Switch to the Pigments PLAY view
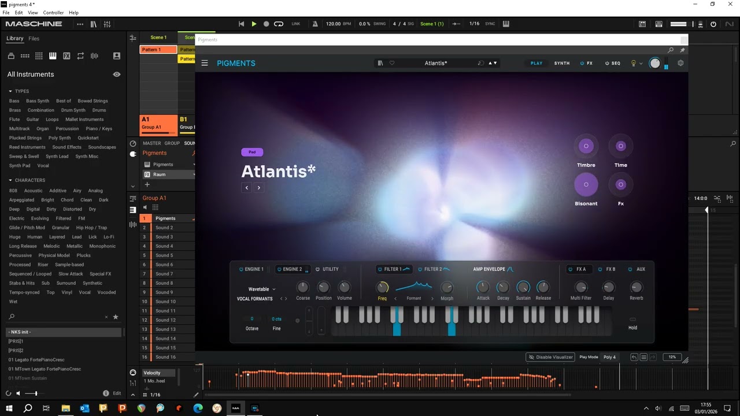The width and height of the screenshot is (740, 416). click(536, 63)
